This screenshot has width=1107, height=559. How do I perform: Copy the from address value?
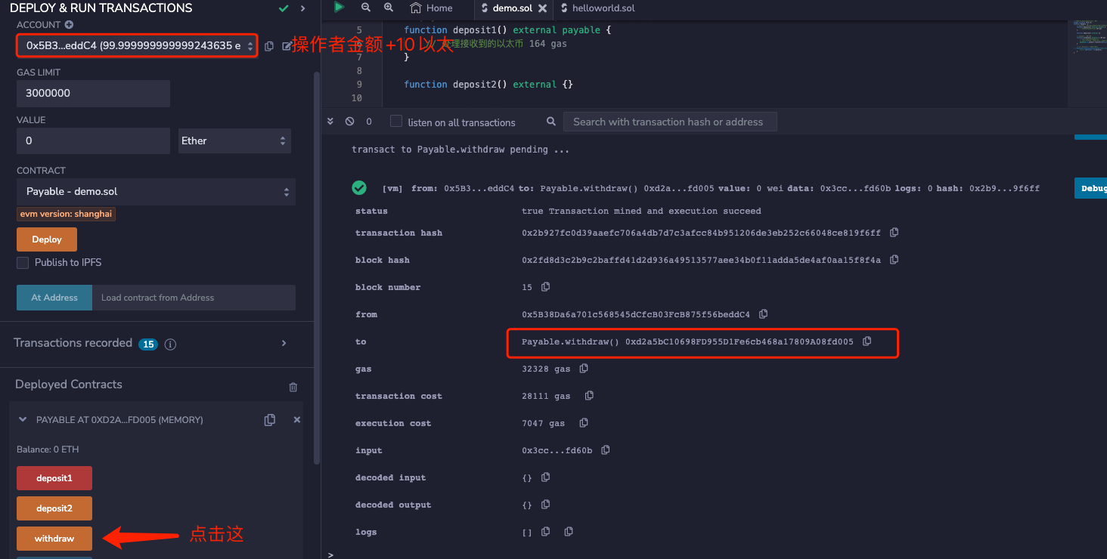click(x=764, y=314)
